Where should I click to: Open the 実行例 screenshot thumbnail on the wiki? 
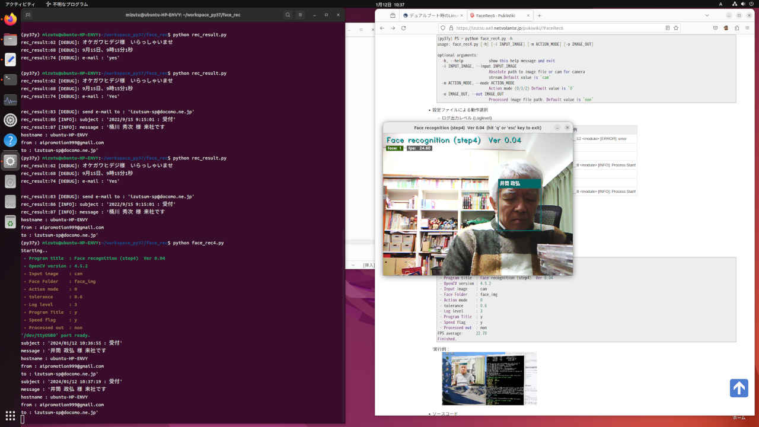pos(489,379)
